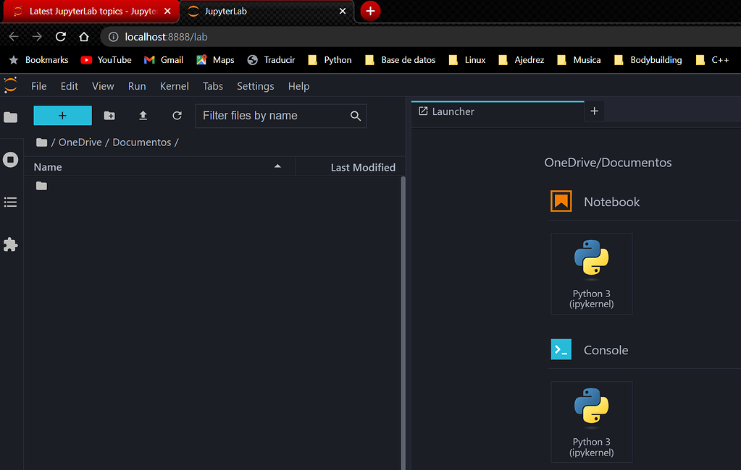Open the Settings menu
Image resolution: width=741 pixels, height=470 pixels.
tap(255, 86)
